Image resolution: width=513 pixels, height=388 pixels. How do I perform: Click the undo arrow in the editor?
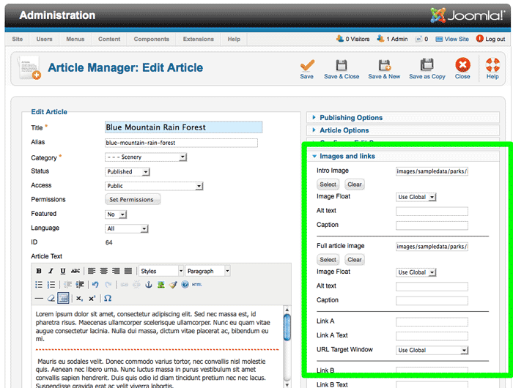coord(95,285)
